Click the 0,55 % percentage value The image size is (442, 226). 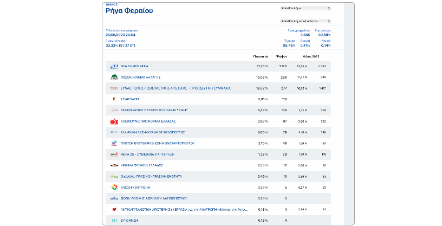(263, 165)
